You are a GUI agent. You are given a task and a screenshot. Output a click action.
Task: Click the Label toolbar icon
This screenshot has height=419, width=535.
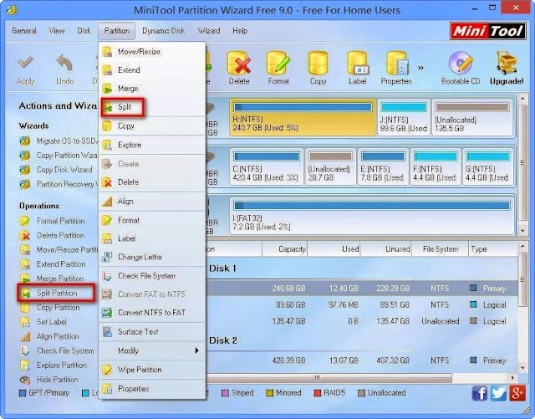click(357, 64)
